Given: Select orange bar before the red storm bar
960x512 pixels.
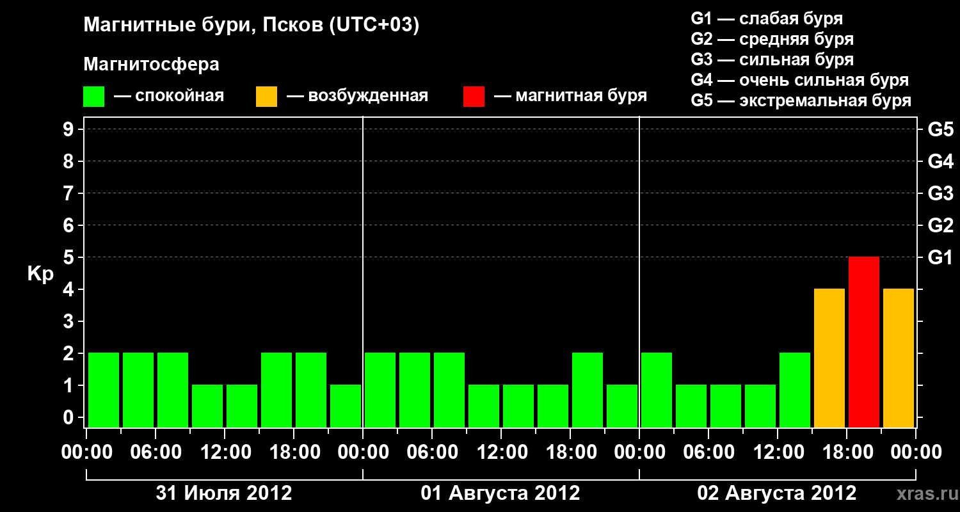Looking at the screenshot, I should tap(829, 358).
